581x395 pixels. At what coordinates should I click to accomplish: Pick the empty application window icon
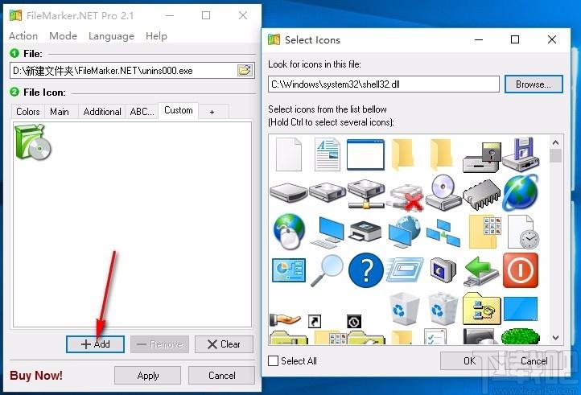(365, 154)
